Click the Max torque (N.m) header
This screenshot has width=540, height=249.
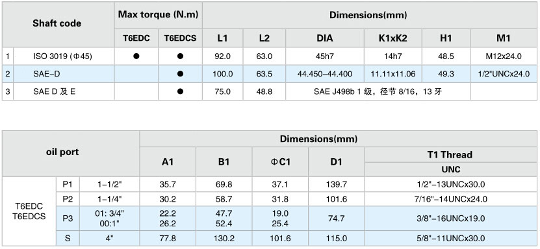pos(159,15)
